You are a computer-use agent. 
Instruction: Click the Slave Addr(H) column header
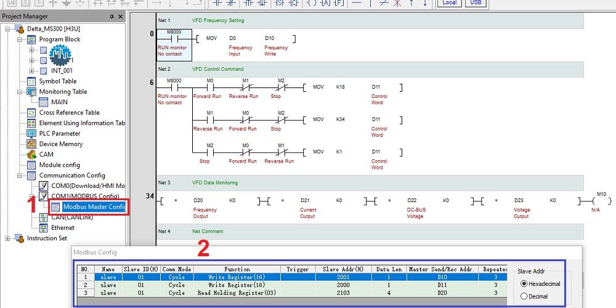[x=343, y=270]
